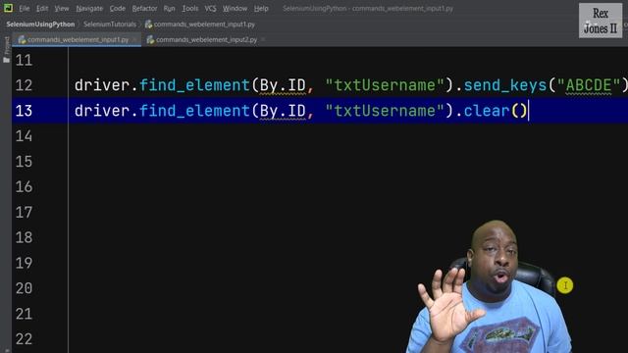Close commands_webelement_input1.py tab
Screen dimensions: 628x353
(135, 39)
